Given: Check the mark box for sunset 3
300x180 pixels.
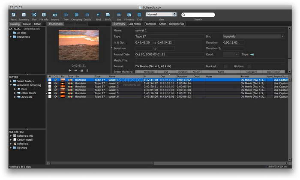Looking at the screenshot, I should 50,87.
